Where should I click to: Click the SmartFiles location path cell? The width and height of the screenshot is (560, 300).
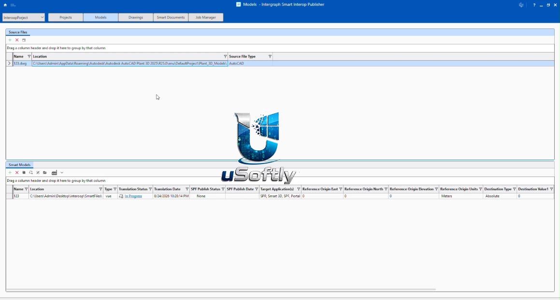66,196
